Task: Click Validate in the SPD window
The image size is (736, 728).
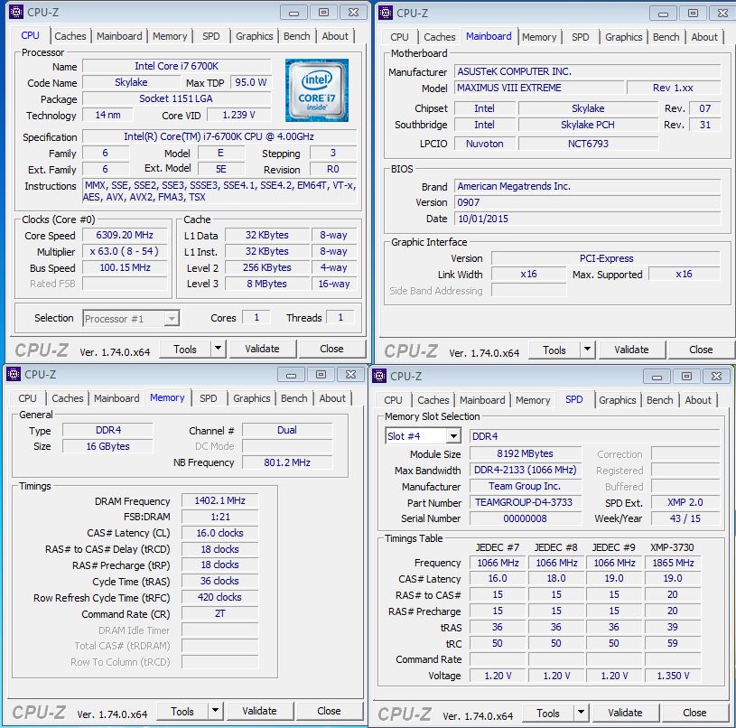Action: tap(625, 713)
